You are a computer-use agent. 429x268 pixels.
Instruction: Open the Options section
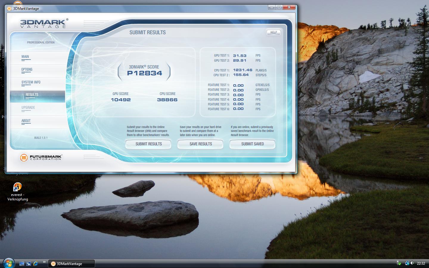27,69
